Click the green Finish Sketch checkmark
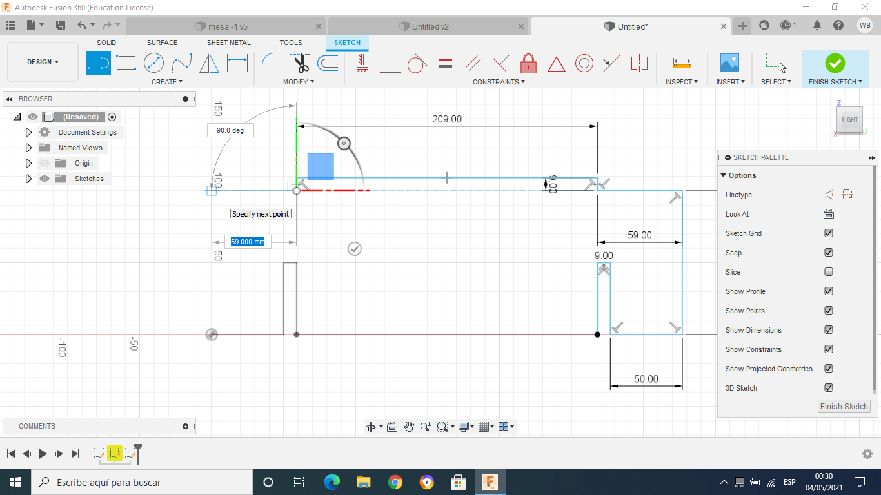This screenshot has height=495, width=881. [835, 63]
